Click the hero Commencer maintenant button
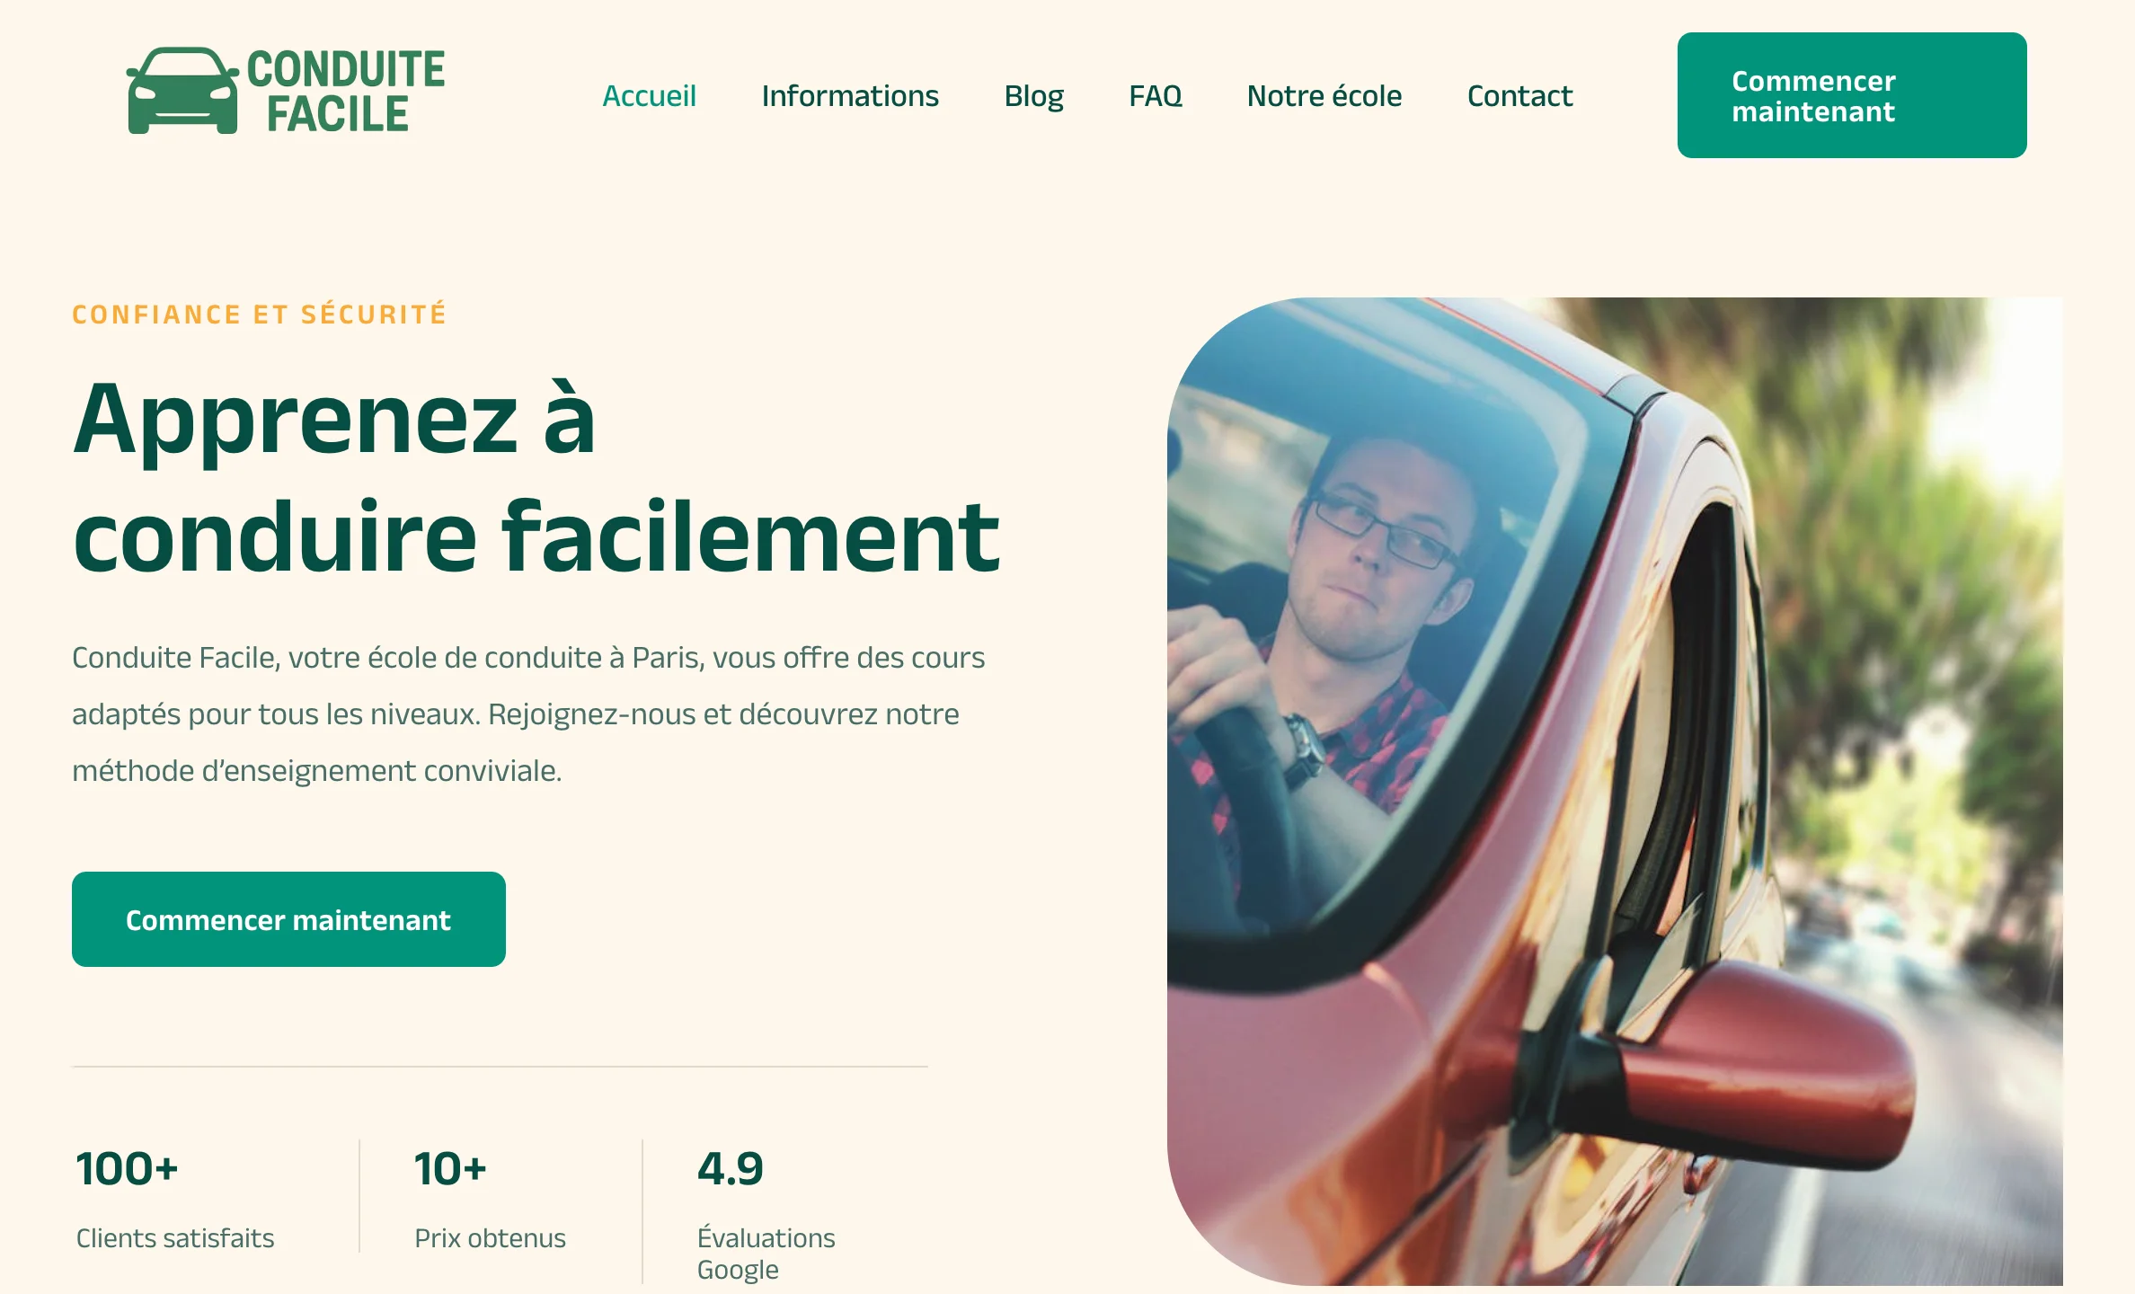 [x=288, y=919]
